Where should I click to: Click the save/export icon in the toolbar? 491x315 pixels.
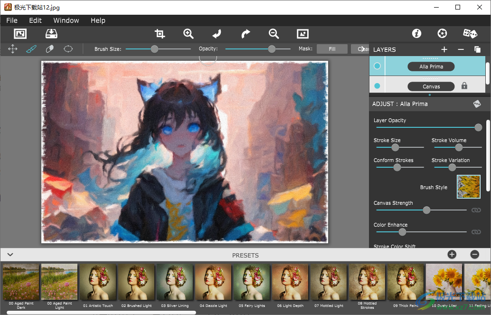point(51,34)
